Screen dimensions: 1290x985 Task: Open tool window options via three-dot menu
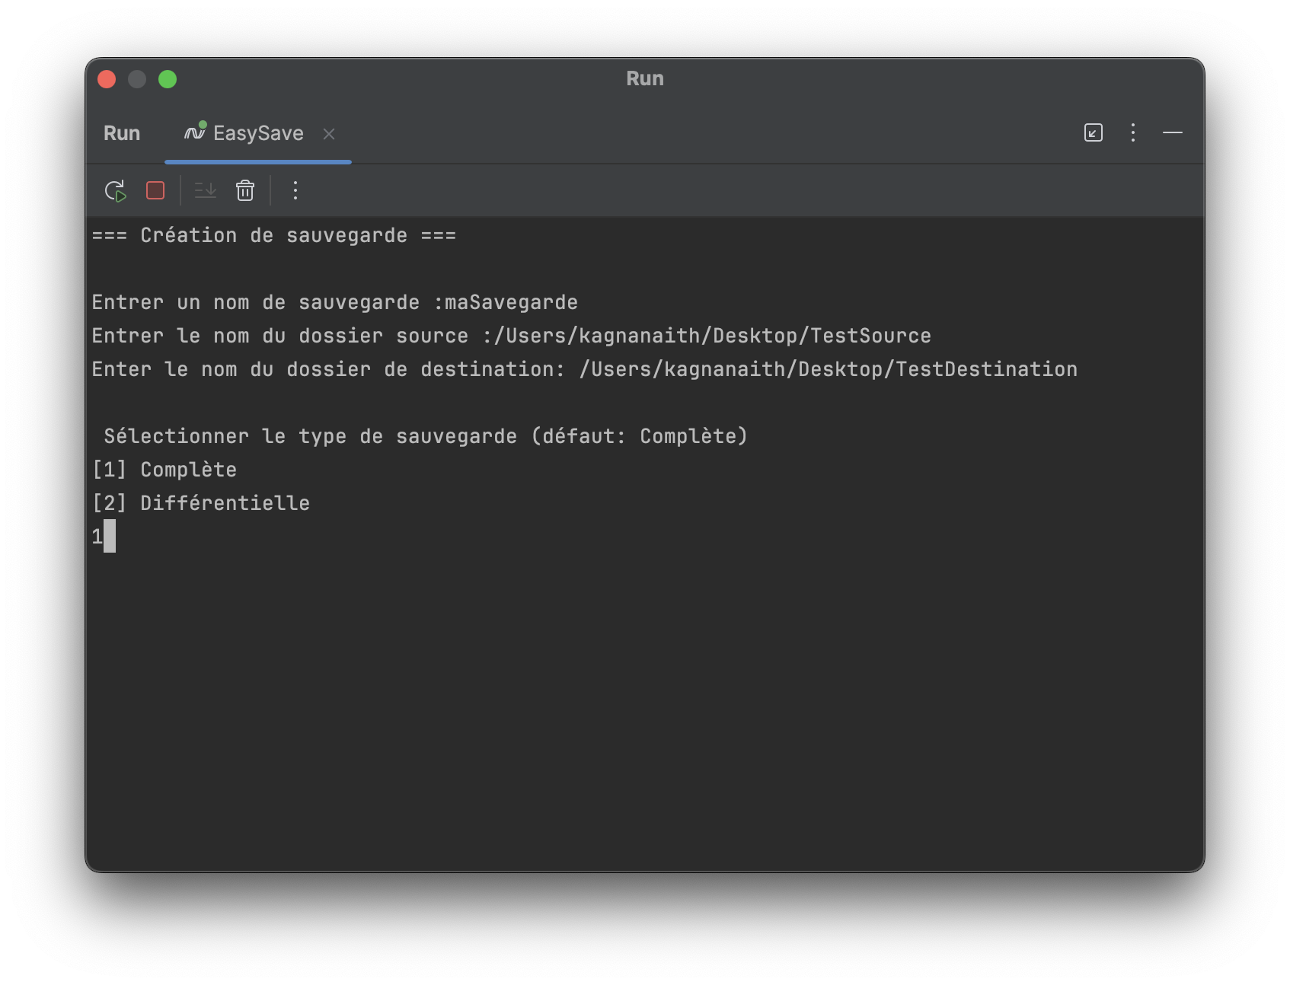pos(1132,132)
